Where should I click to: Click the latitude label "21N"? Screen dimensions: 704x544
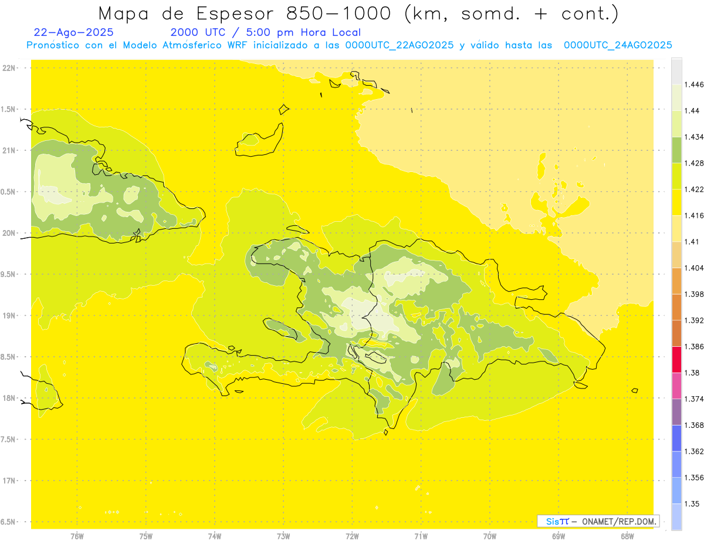pos(9,150)
